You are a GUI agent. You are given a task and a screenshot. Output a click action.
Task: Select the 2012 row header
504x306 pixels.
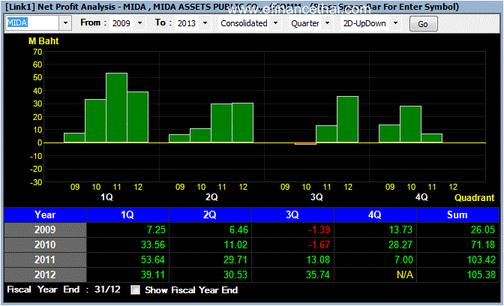[45, 274]
